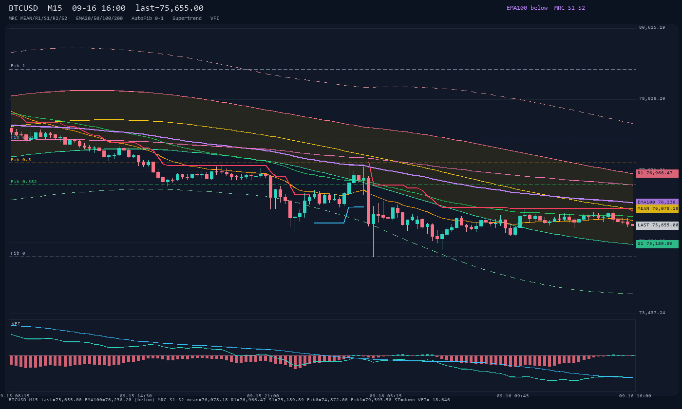Click the EMA100 below status text

pos(527,8)
